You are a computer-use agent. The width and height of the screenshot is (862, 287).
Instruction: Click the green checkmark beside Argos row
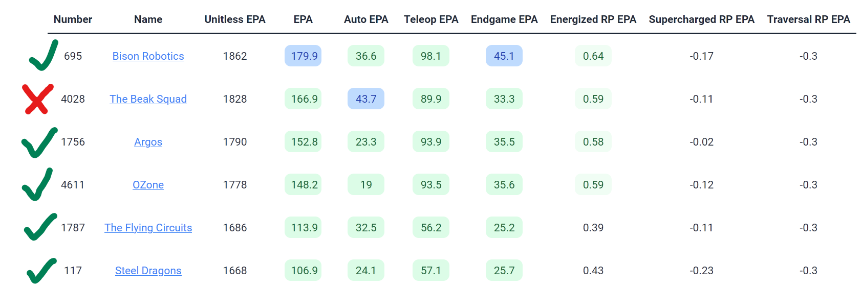point(39,143)
